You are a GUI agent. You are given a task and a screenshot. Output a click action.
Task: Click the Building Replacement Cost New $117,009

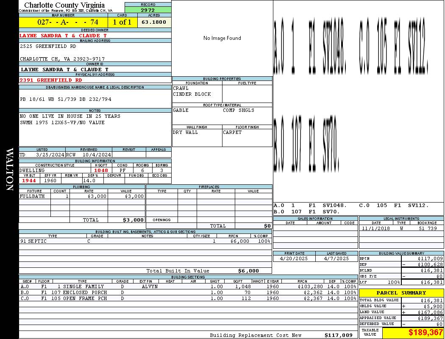(x=281, y=335)
